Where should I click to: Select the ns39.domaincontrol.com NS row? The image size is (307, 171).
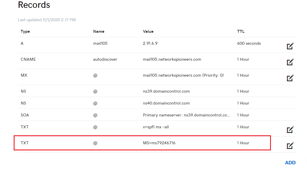pos(157,91)
